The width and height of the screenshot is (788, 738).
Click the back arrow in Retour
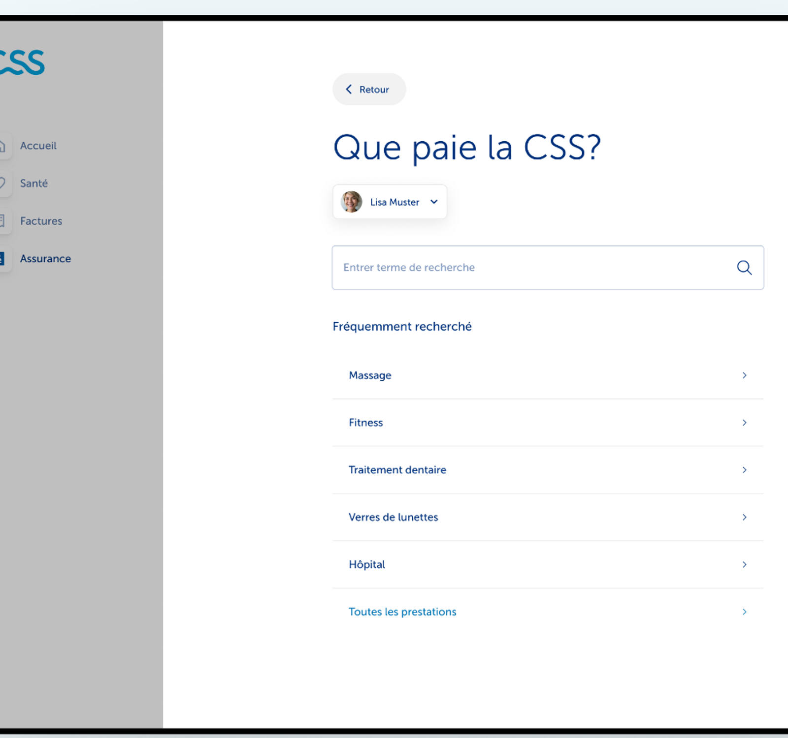tap(349, 89)
